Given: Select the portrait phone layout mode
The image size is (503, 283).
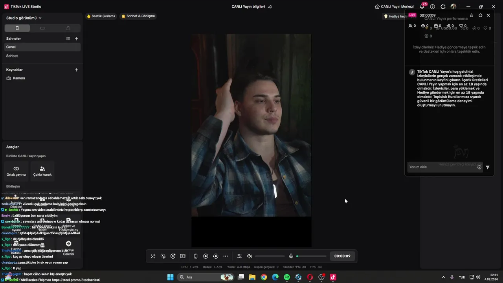Looking at the screenshot, I should (x=17, y=28).
